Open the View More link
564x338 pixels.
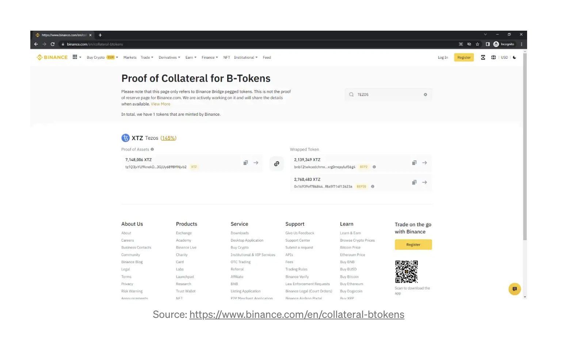pyautogui.click(x=161, y=104)
